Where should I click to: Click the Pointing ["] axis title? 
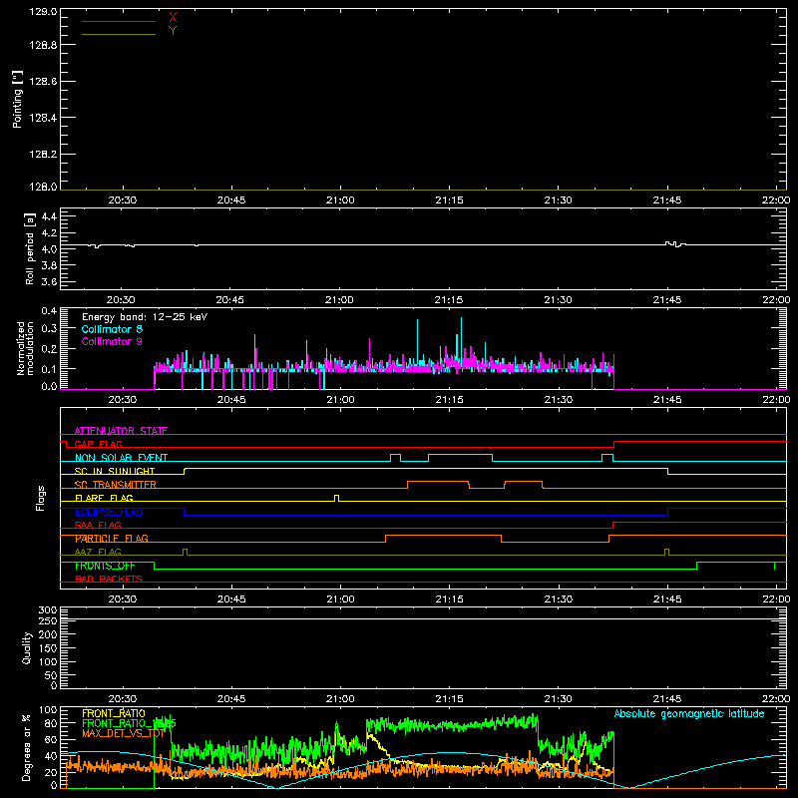pyautogui.click(x=18, y=99)
